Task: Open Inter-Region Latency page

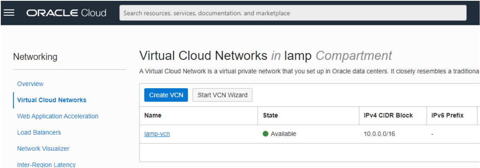Action: [46, 165]
